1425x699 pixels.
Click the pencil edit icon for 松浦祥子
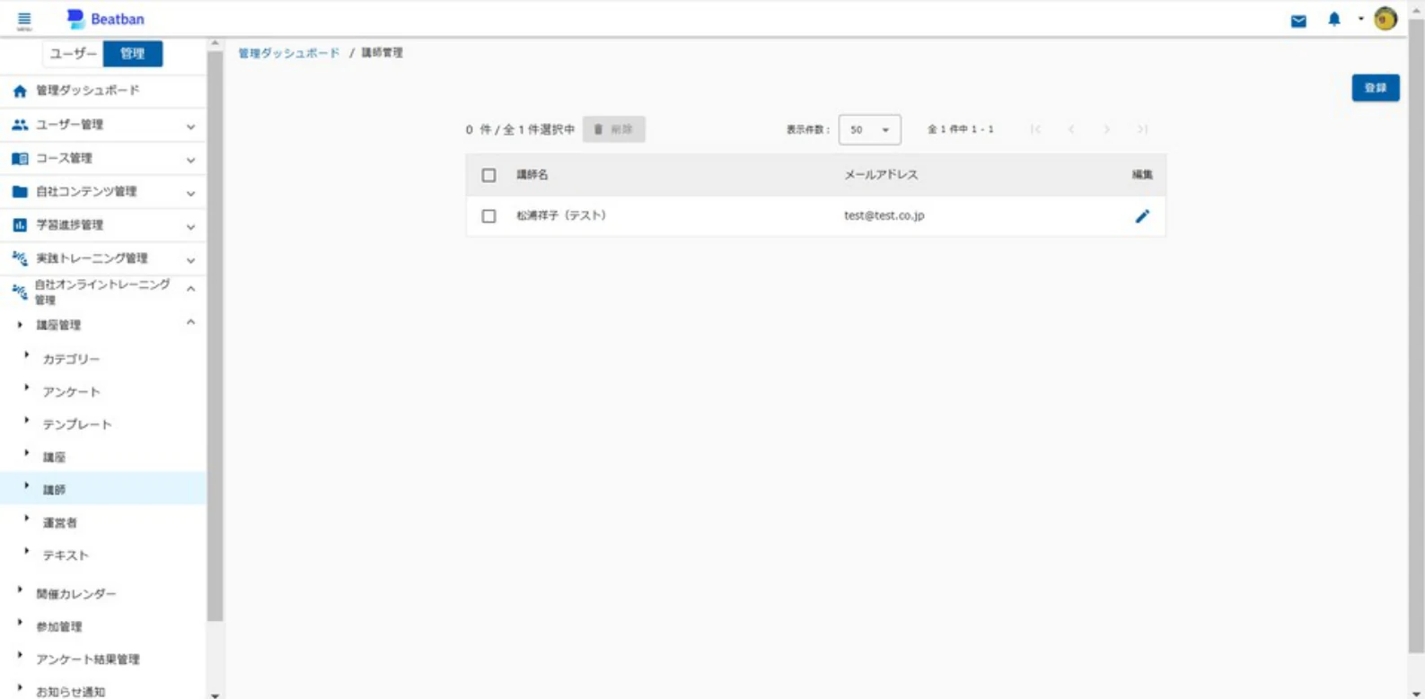(1142, 216)
